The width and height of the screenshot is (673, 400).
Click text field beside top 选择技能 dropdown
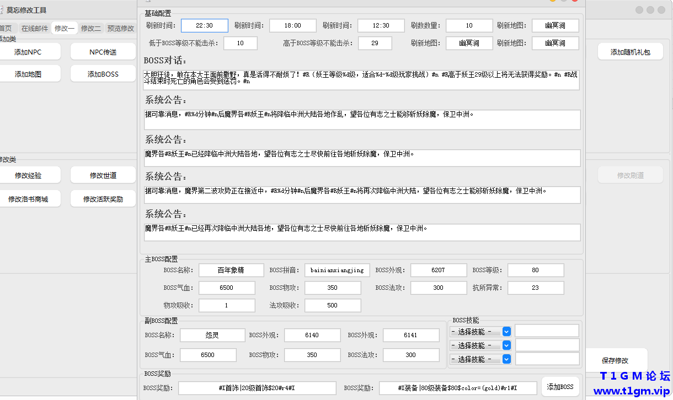tap(547, 331)
